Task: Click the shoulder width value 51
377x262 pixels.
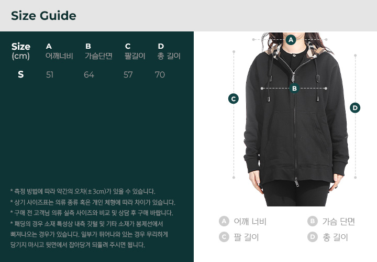Action: (x=50, y=75)
